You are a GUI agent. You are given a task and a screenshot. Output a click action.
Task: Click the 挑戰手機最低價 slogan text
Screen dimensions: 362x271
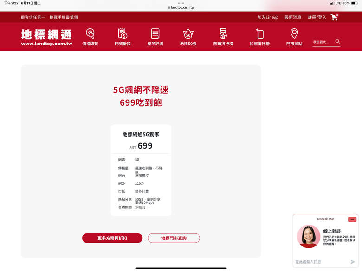pyautogui.click(x=64, y=17)
